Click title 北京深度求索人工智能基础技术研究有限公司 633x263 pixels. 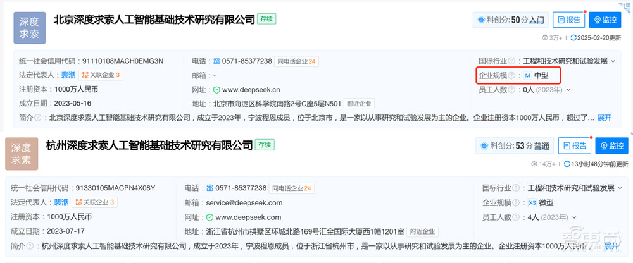coord(154,20)
